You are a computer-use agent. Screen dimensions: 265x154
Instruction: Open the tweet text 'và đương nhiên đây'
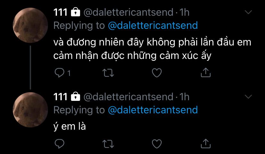coord(98,42)
